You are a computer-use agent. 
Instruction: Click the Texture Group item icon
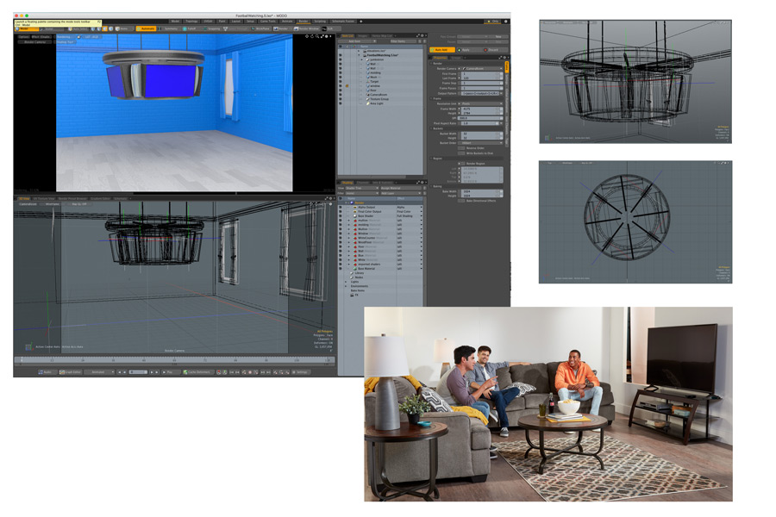[x=367, y=99]
